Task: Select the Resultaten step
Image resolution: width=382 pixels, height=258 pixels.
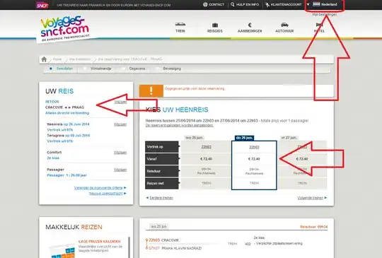Action: coord(64,69)
